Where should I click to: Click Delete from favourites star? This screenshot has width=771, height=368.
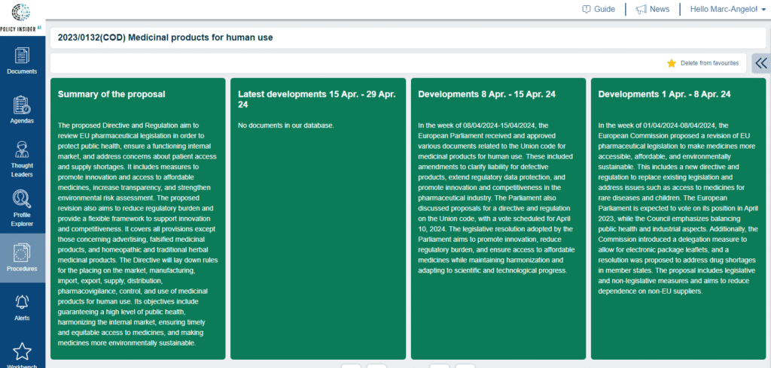coord(702,63)
